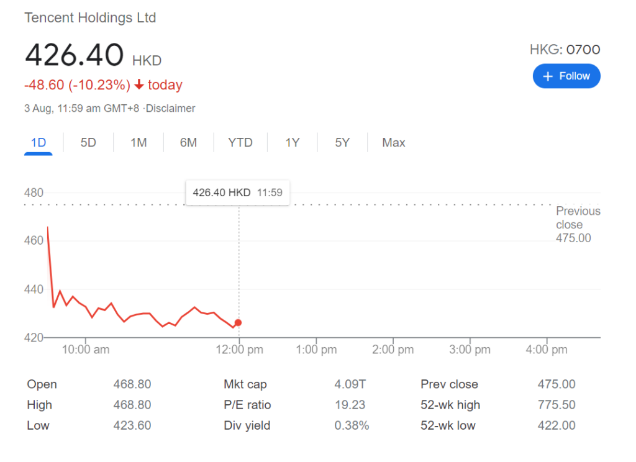The height and width of the screenshot is (462, 636).
Task: Click the 426.40 HKD chart tooltip
Action: [x=237, y=192]
